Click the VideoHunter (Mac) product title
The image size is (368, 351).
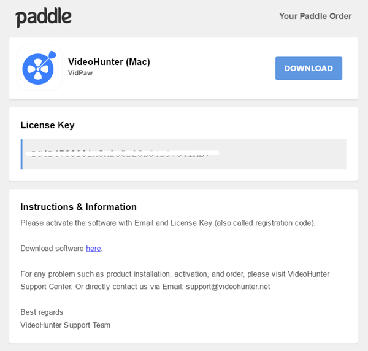coord(109,62)
